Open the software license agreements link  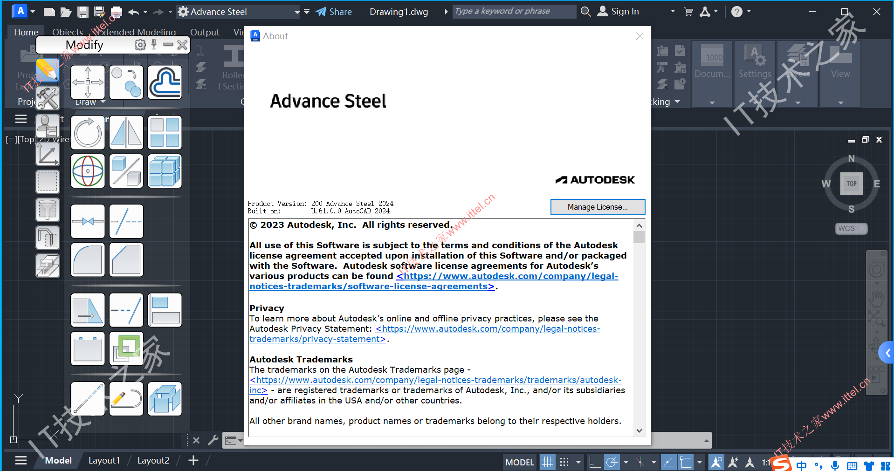(434, 281)
